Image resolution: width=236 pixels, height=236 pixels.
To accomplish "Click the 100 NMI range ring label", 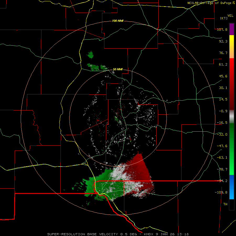I will tap(118, 21).
